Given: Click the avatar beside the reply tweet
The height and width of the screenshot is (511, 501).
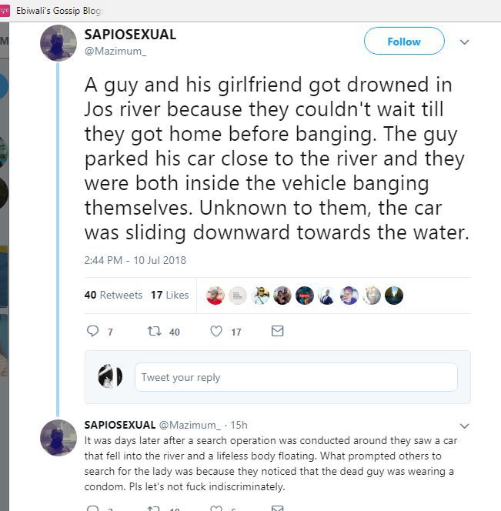Looking at the screenshot, I should [x=58, y=438].
